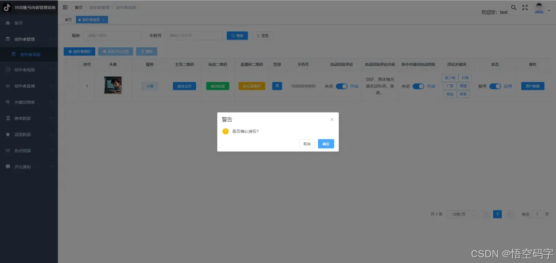This screenshot has width=556, height=263.
Task: Click the star icon for 星图数据
Action: click(8, 135)
